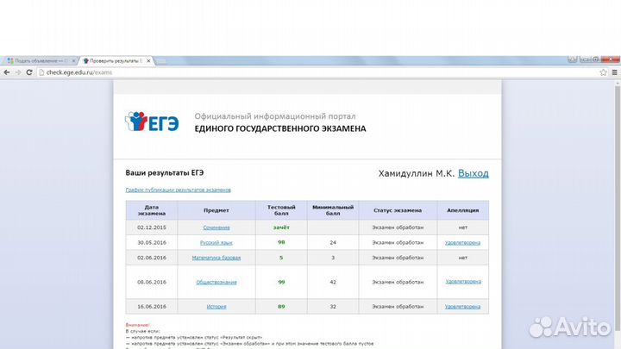Click the date 08.06.2016
Viewport: 621px width, 349px height.
[152, 282]
